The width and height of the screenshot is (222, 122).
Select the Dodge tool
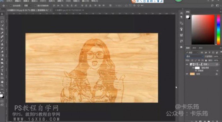click(2, 63)
